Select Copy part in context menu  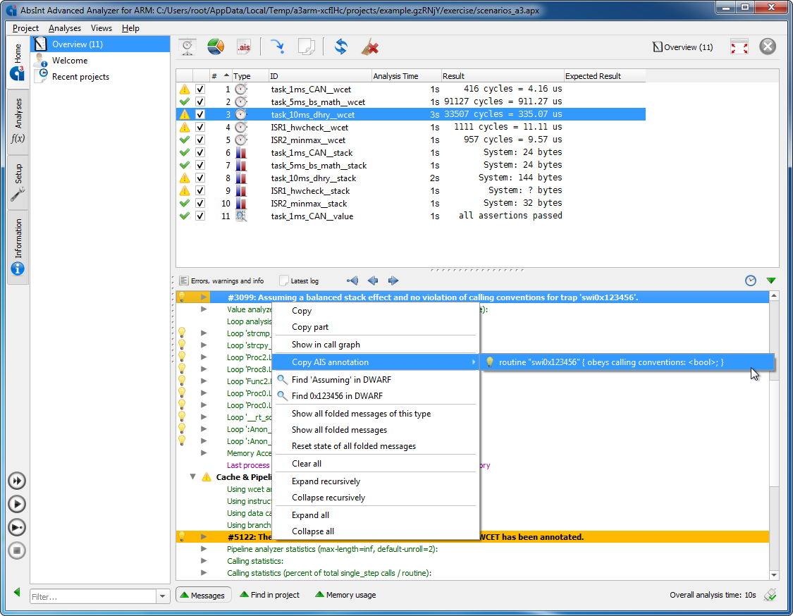(x=376, y=327)
